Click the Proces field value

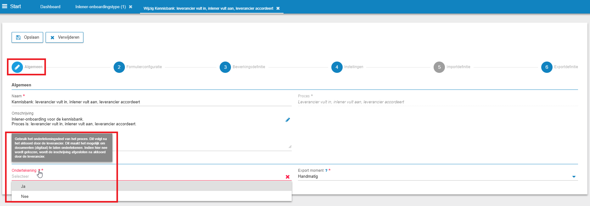351,102
